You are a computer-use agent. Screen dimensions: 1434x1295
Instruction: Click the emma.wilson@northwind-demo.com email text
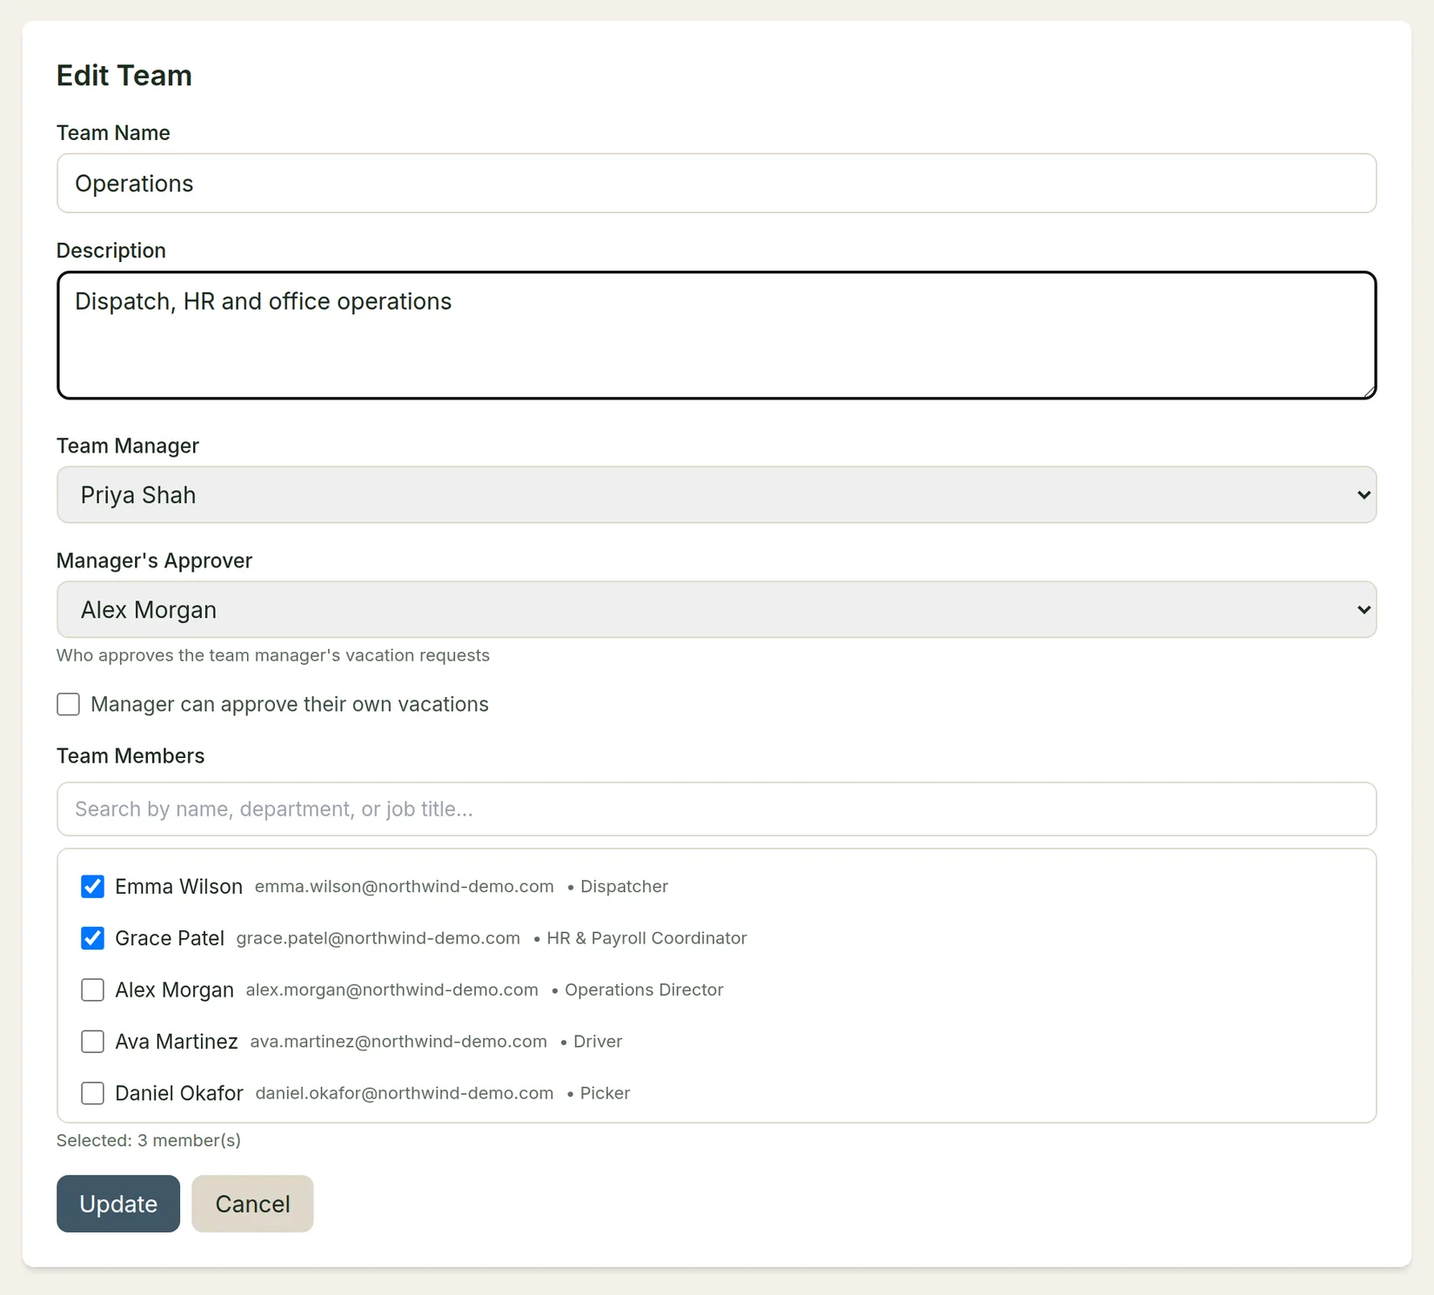(404, 886)
